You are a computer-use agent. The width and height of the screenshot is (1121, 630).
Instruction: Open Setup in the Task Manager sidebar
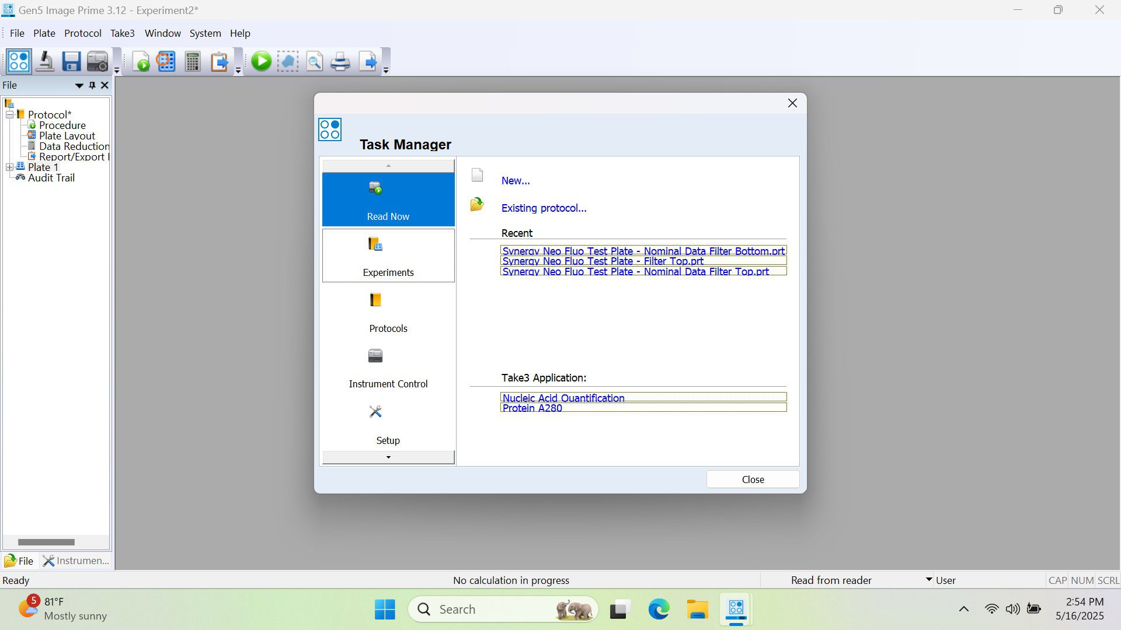pyautogui.click(x=388, y=423)
